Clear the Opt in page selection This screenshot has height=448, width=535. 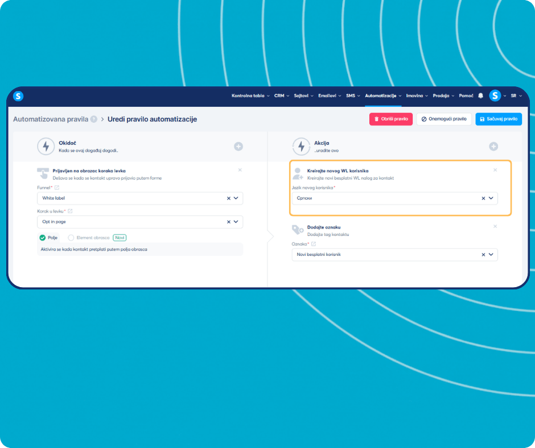(229, 222)
